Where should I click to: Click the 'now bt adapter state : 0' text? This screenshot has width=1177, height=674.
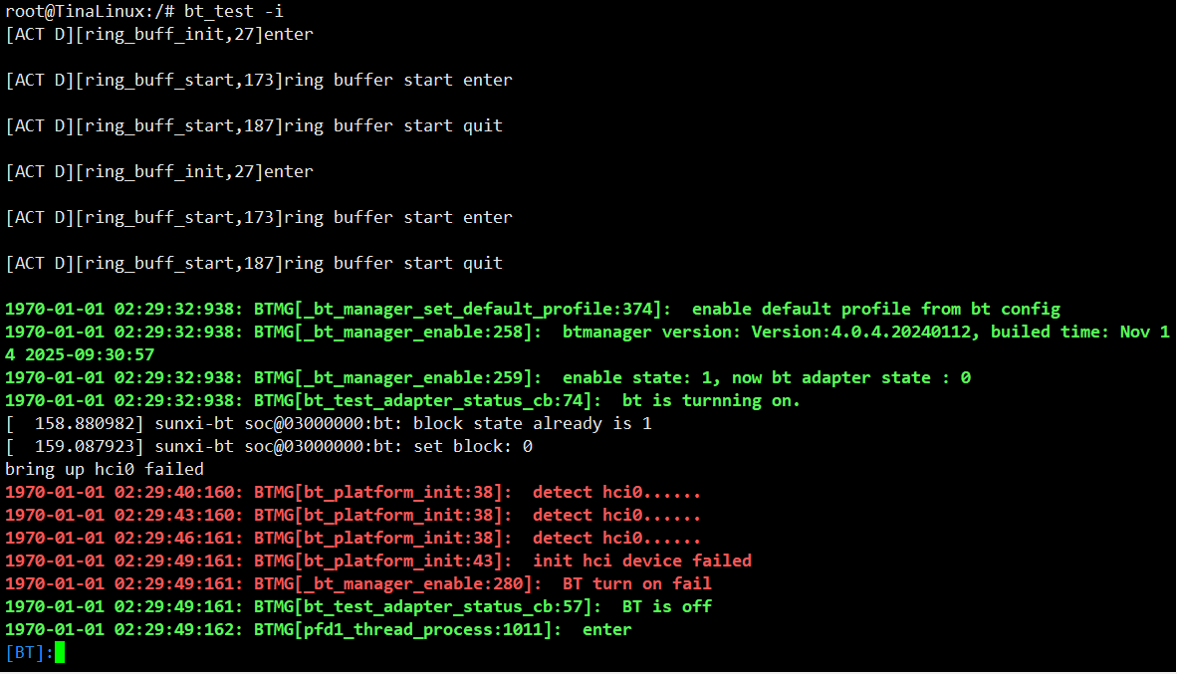(850, 377)
